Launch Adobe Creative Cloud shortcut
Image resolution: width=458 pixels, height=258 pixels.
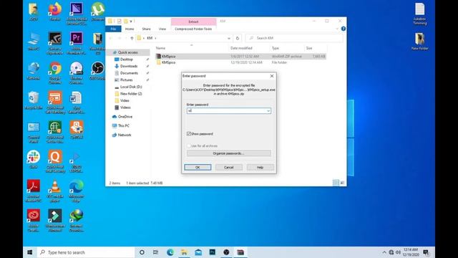pos(34,220)
